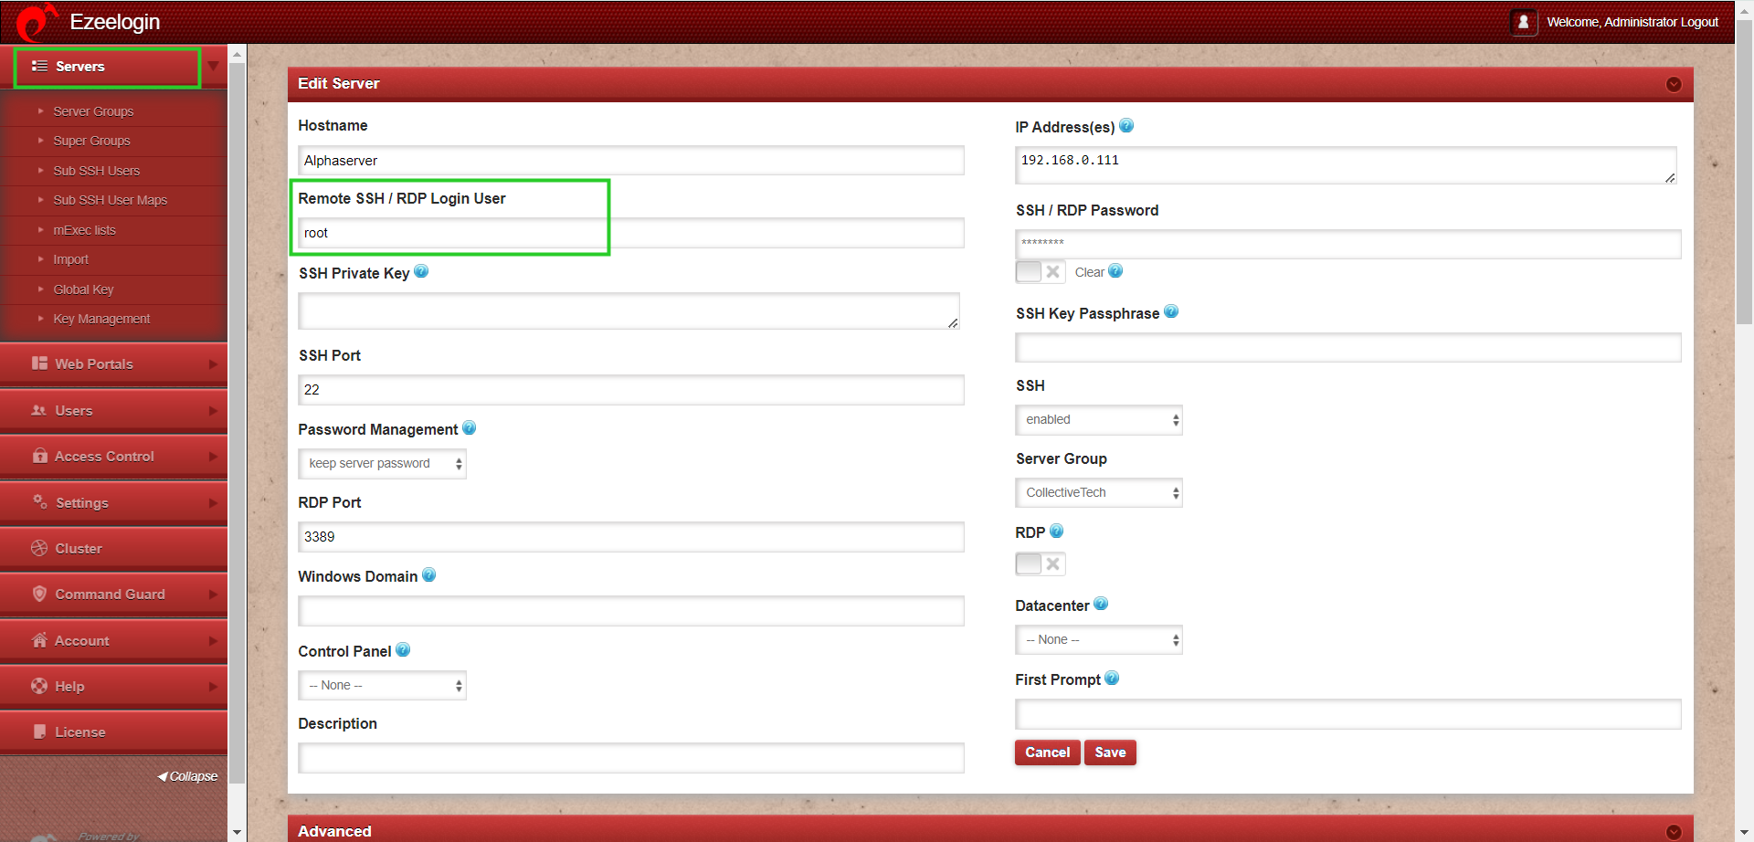Open help tooltip for First Prompt
1754x842 pixels.
(1112, 678)
